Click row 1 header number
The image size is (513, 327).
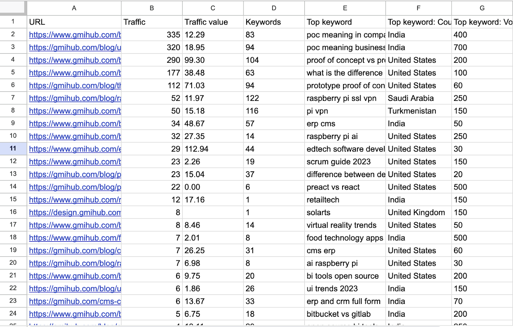pos(13,22)
